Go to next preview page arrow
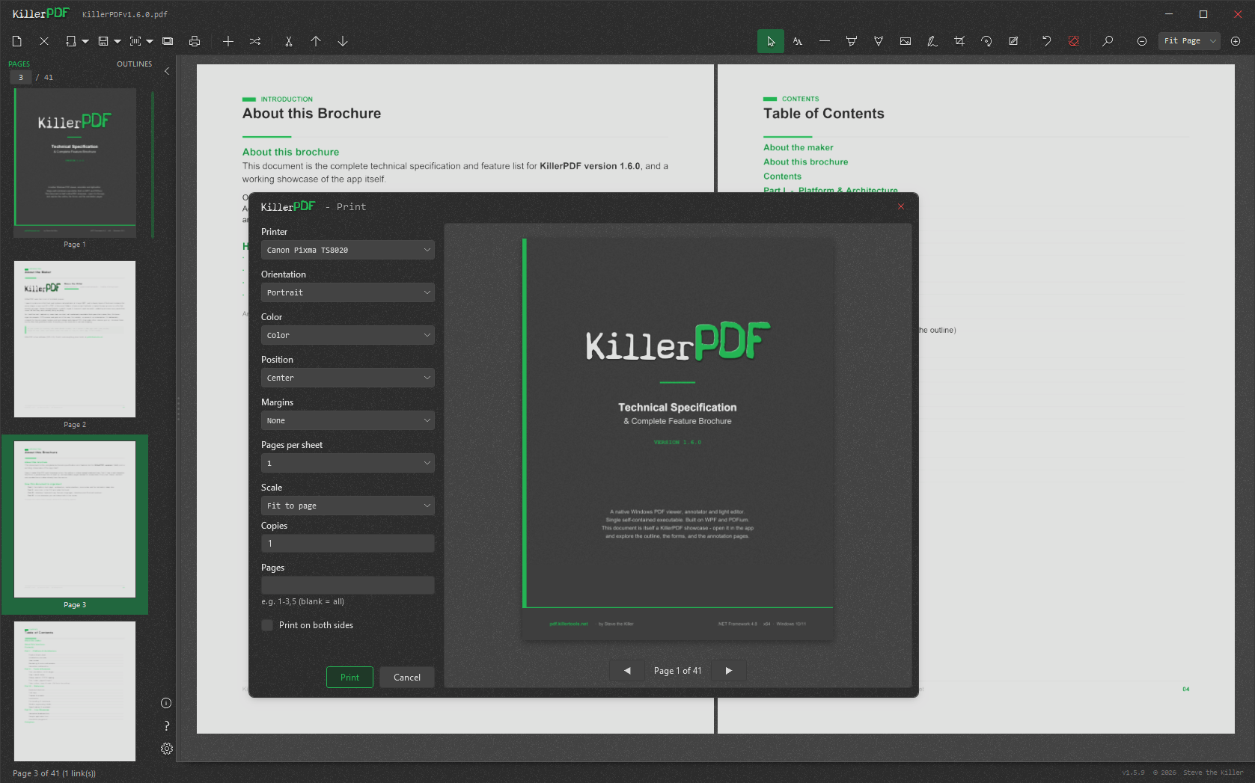 729,671
